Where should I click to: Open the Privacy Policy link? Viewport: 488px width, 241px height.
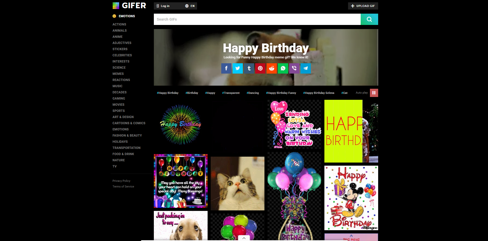121,181
